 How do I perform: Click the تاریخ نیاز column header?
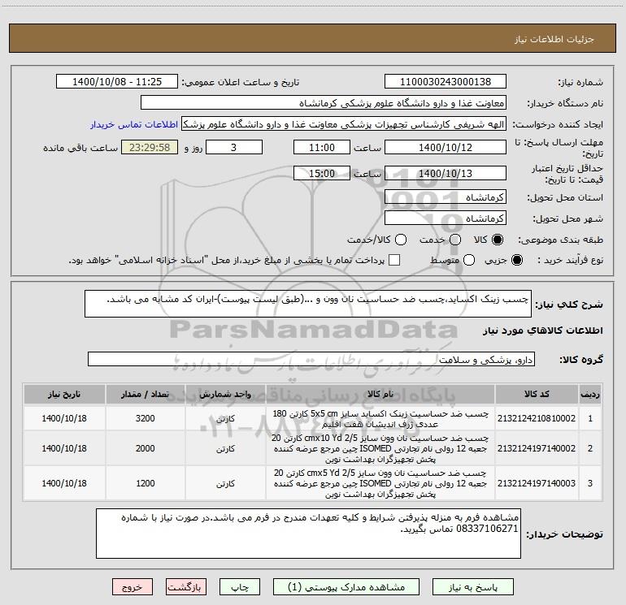coord(64,394)
